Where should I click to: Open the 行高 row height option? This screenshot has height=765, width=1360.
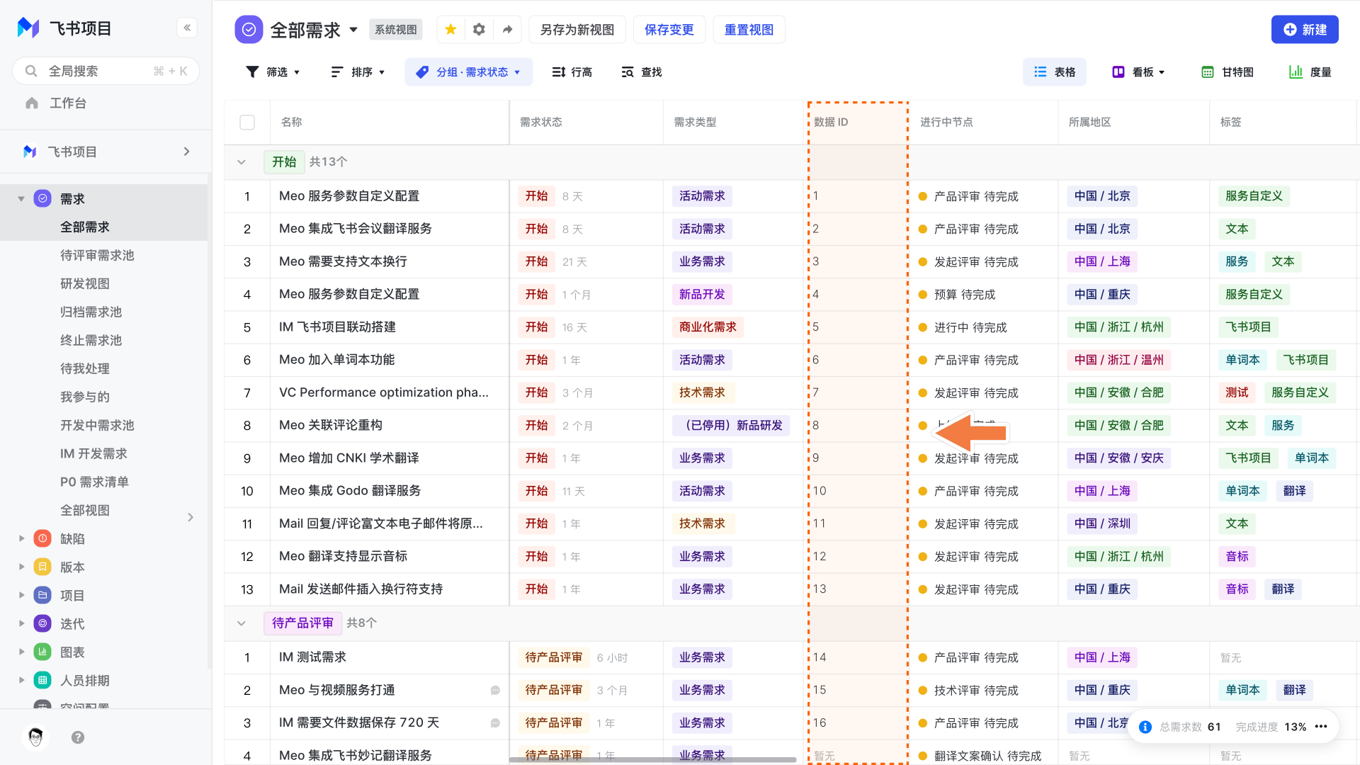point(572,72)
